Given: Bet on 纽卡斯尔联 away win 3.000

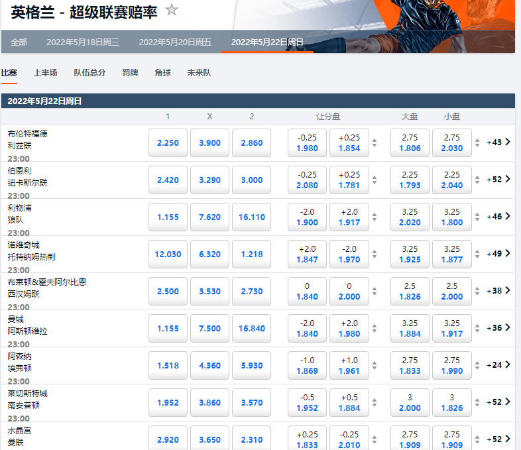Looking at the screenshot, I should pyautogui.click(x=251, y=180).
